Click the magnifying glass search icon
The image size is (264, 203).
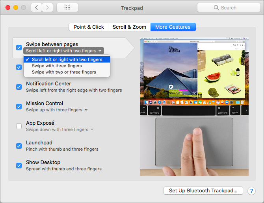(x=216, y=7)
